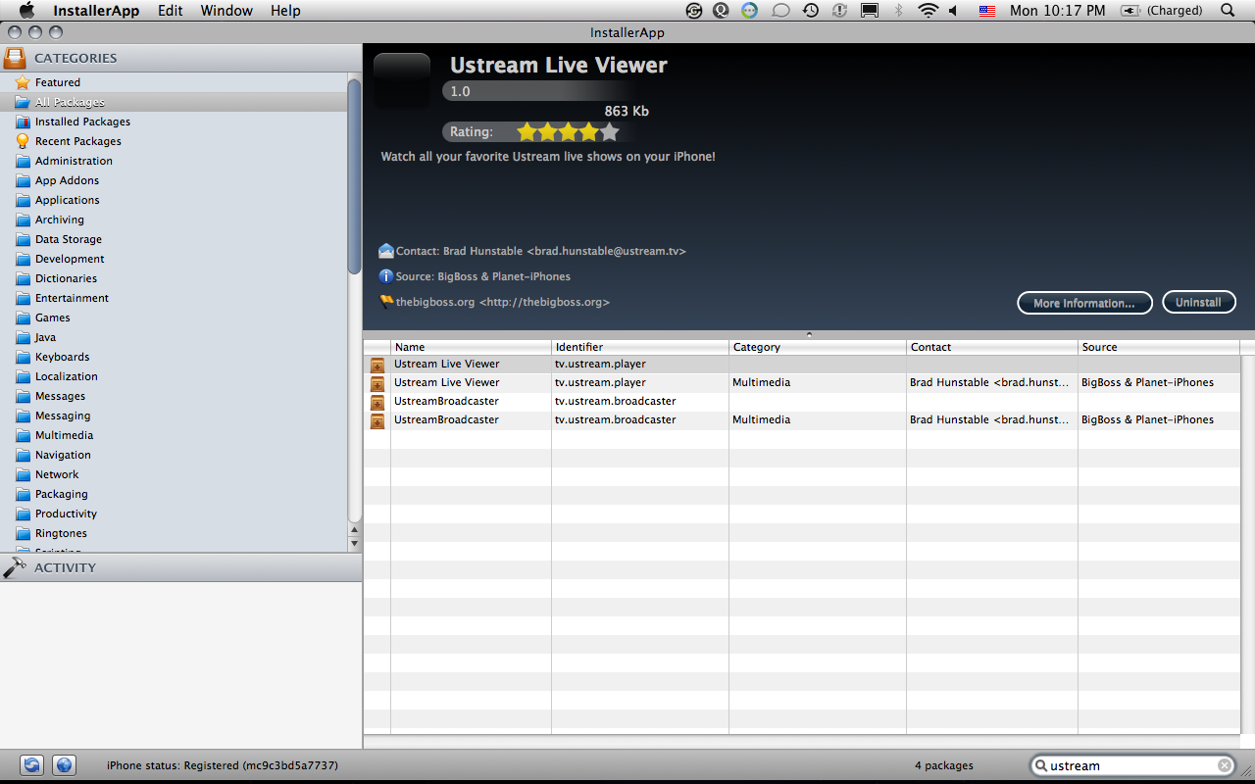Click the Spotlight magnifier in the menu bar
Viewport: 1255px width, 784px height.
click(x=1228, y=11)
